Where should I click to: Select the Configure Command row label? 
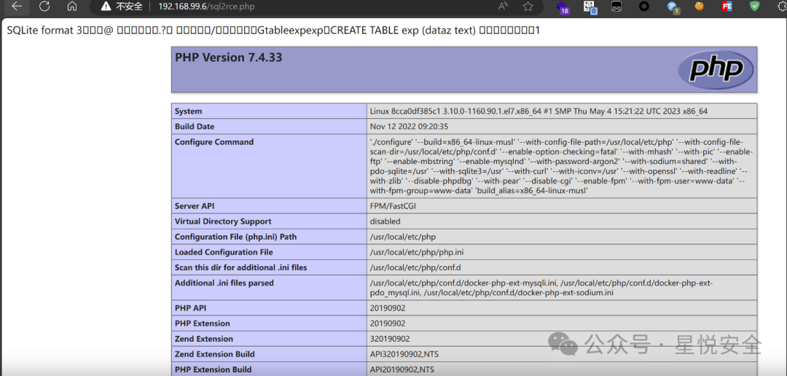point(214,142)
